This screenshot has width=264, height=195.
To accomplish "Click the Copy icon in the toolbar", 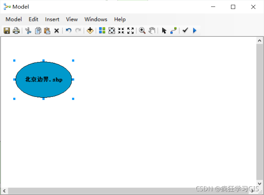I will pyautogui.click(x=38, y=31).
